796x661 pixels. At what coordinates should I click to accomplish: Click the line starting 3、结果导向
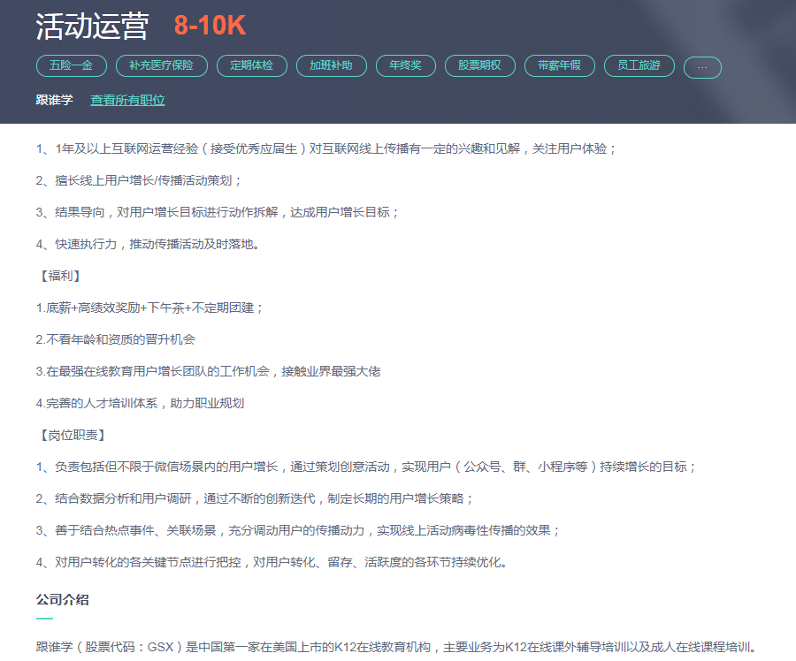[217, 212]
